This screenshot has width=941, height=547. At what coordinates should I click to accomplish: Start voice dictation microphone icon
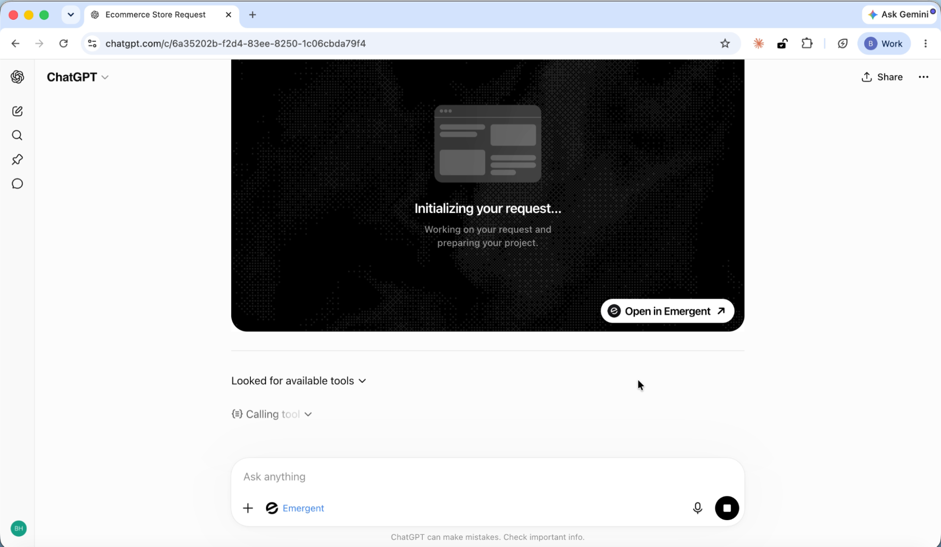[x=697, y=508]
